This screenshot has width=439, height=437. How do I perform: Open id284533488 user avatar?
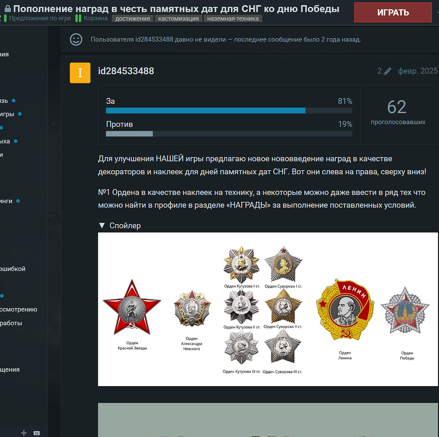pos(80,73)
